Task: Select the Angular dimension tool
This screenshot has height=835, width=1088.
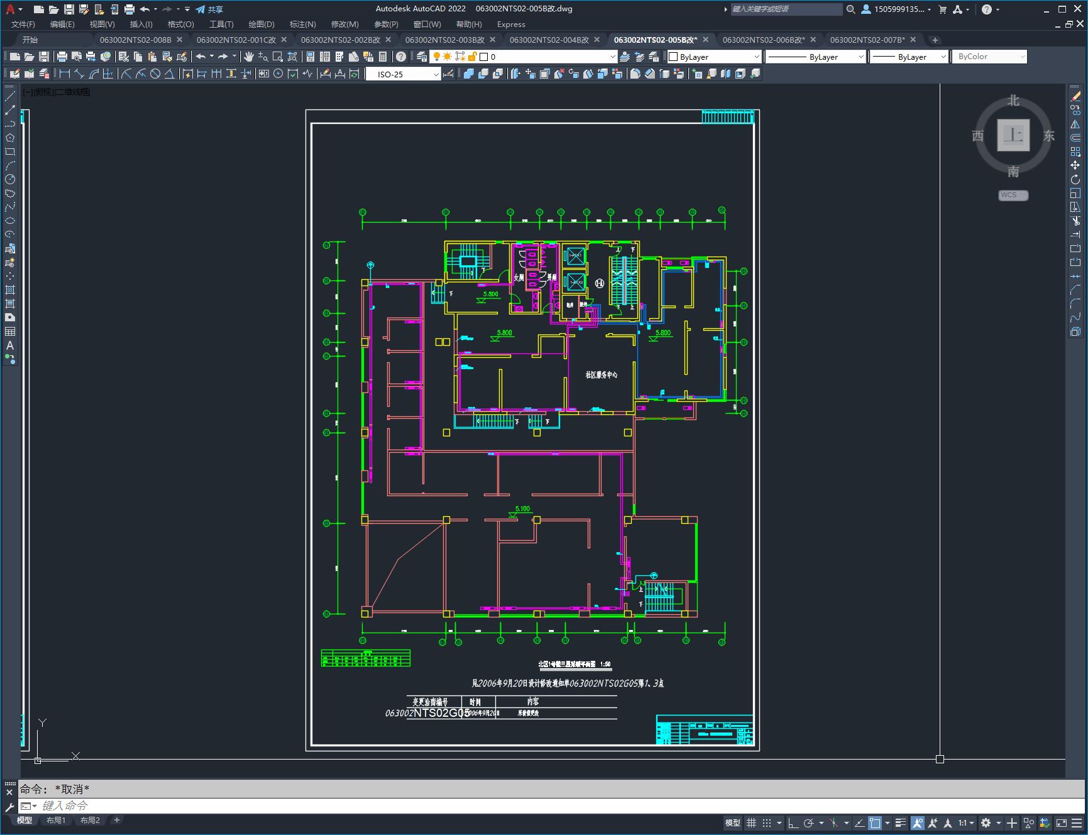Action: pos(170,74)
